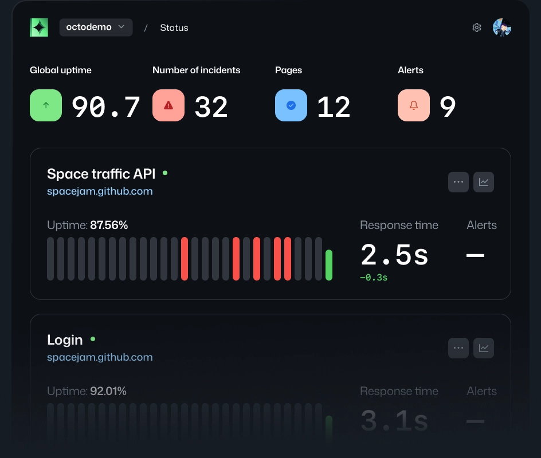Expand the options menu on the Space traffic API card

[x=458, y=181]
